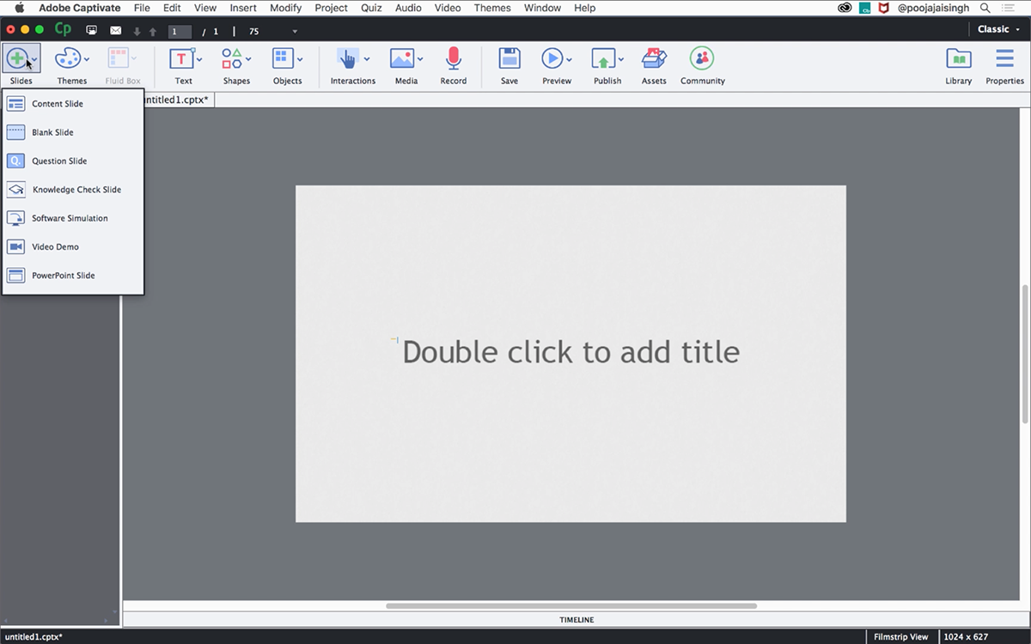Open the Quiz menu

coord(371,8)
